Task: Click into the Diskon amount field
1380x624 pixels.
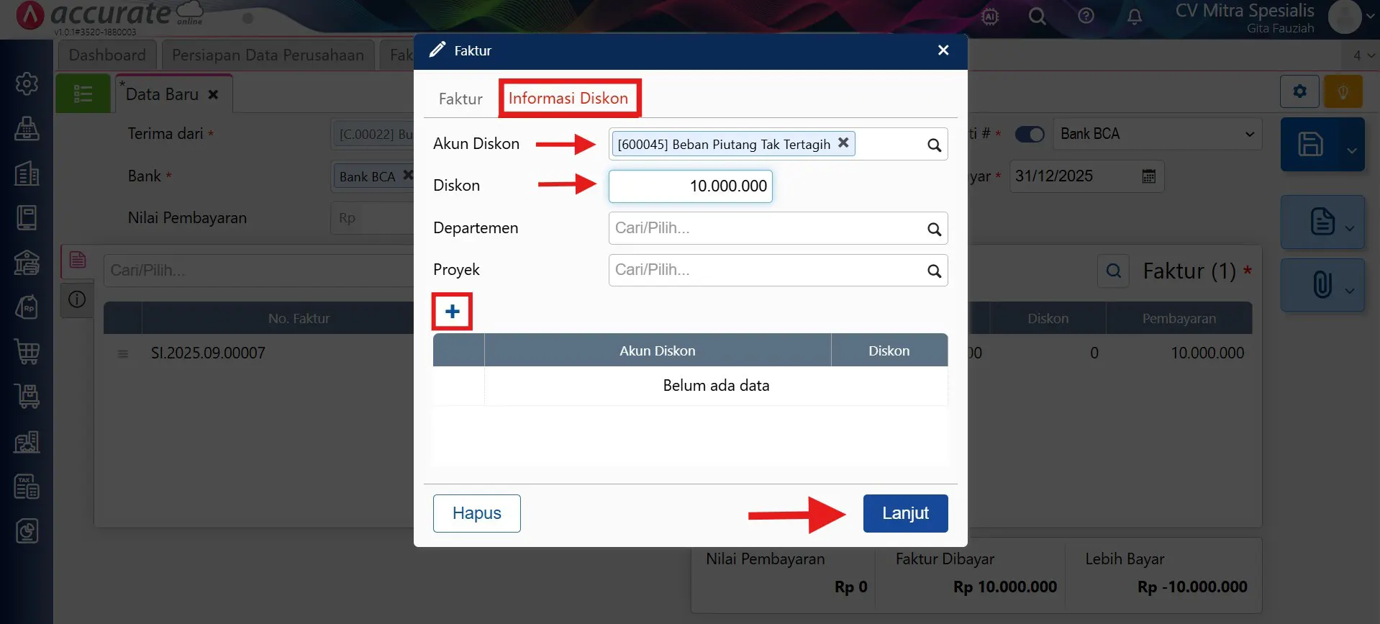Action: pos(690,186)
